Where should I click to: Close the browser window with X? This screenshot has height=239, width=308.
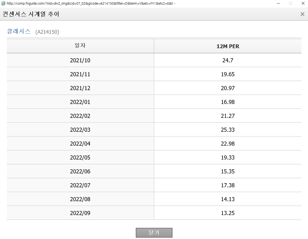303,3
